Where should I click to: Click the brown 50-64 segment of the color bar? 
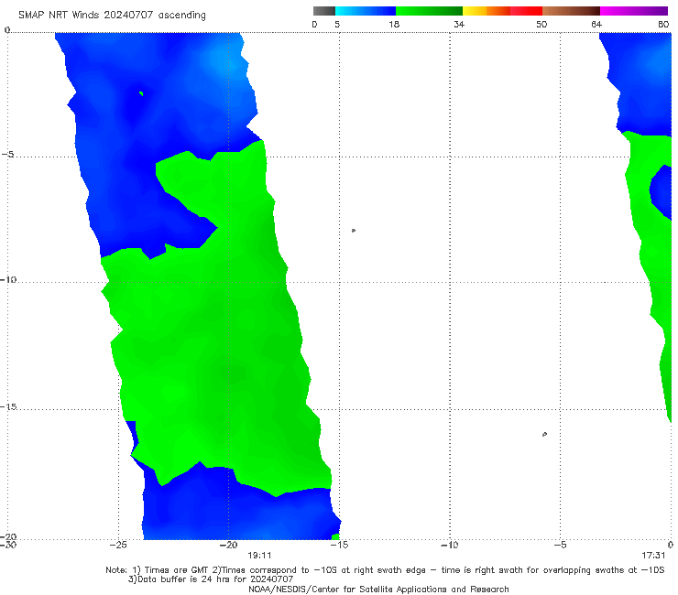571,11
